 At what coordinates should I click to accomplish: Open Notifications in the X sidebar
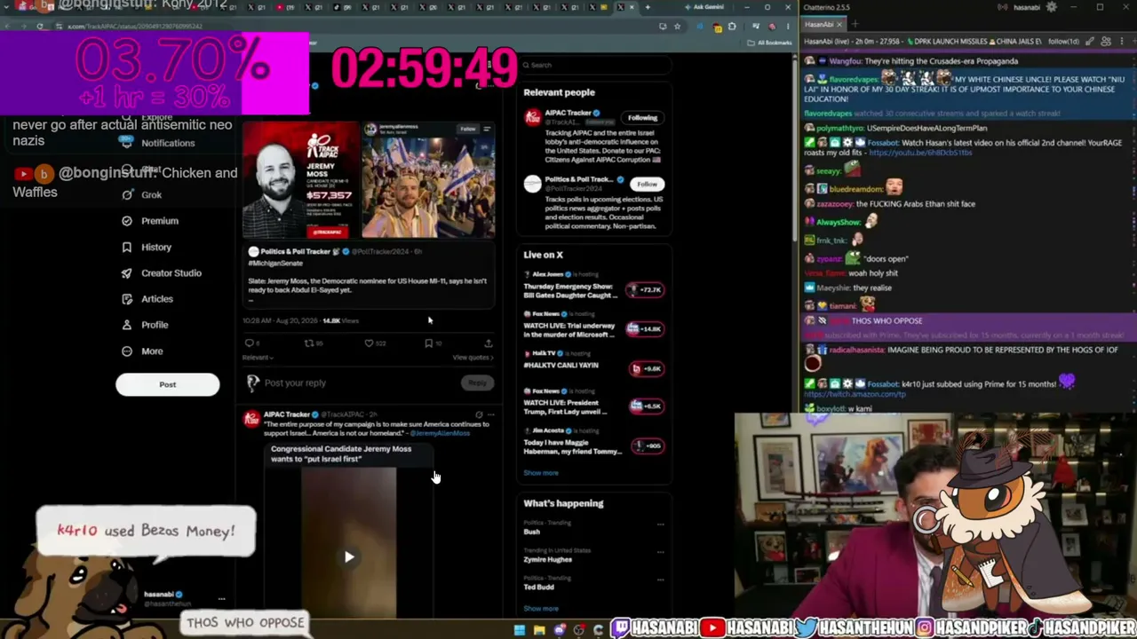pos(158,143)
